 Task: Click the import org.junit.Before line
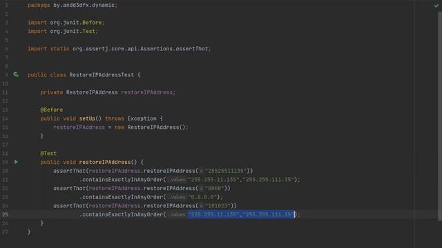pos(66,23)
